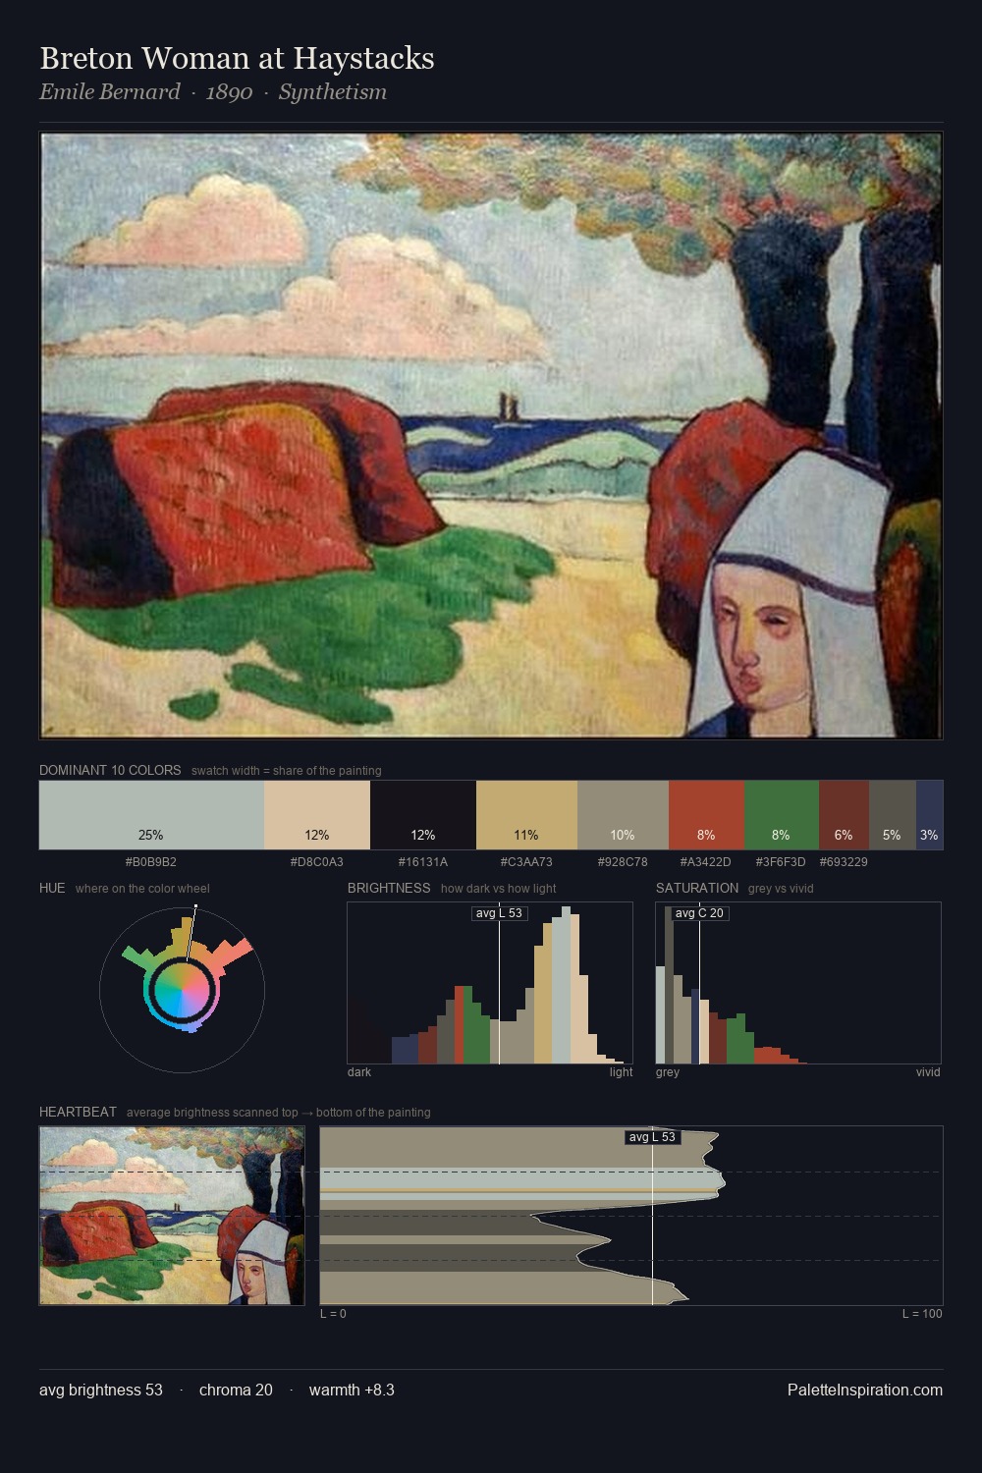
Task: Click the hex code '#693229'
Action: (844, 862)
